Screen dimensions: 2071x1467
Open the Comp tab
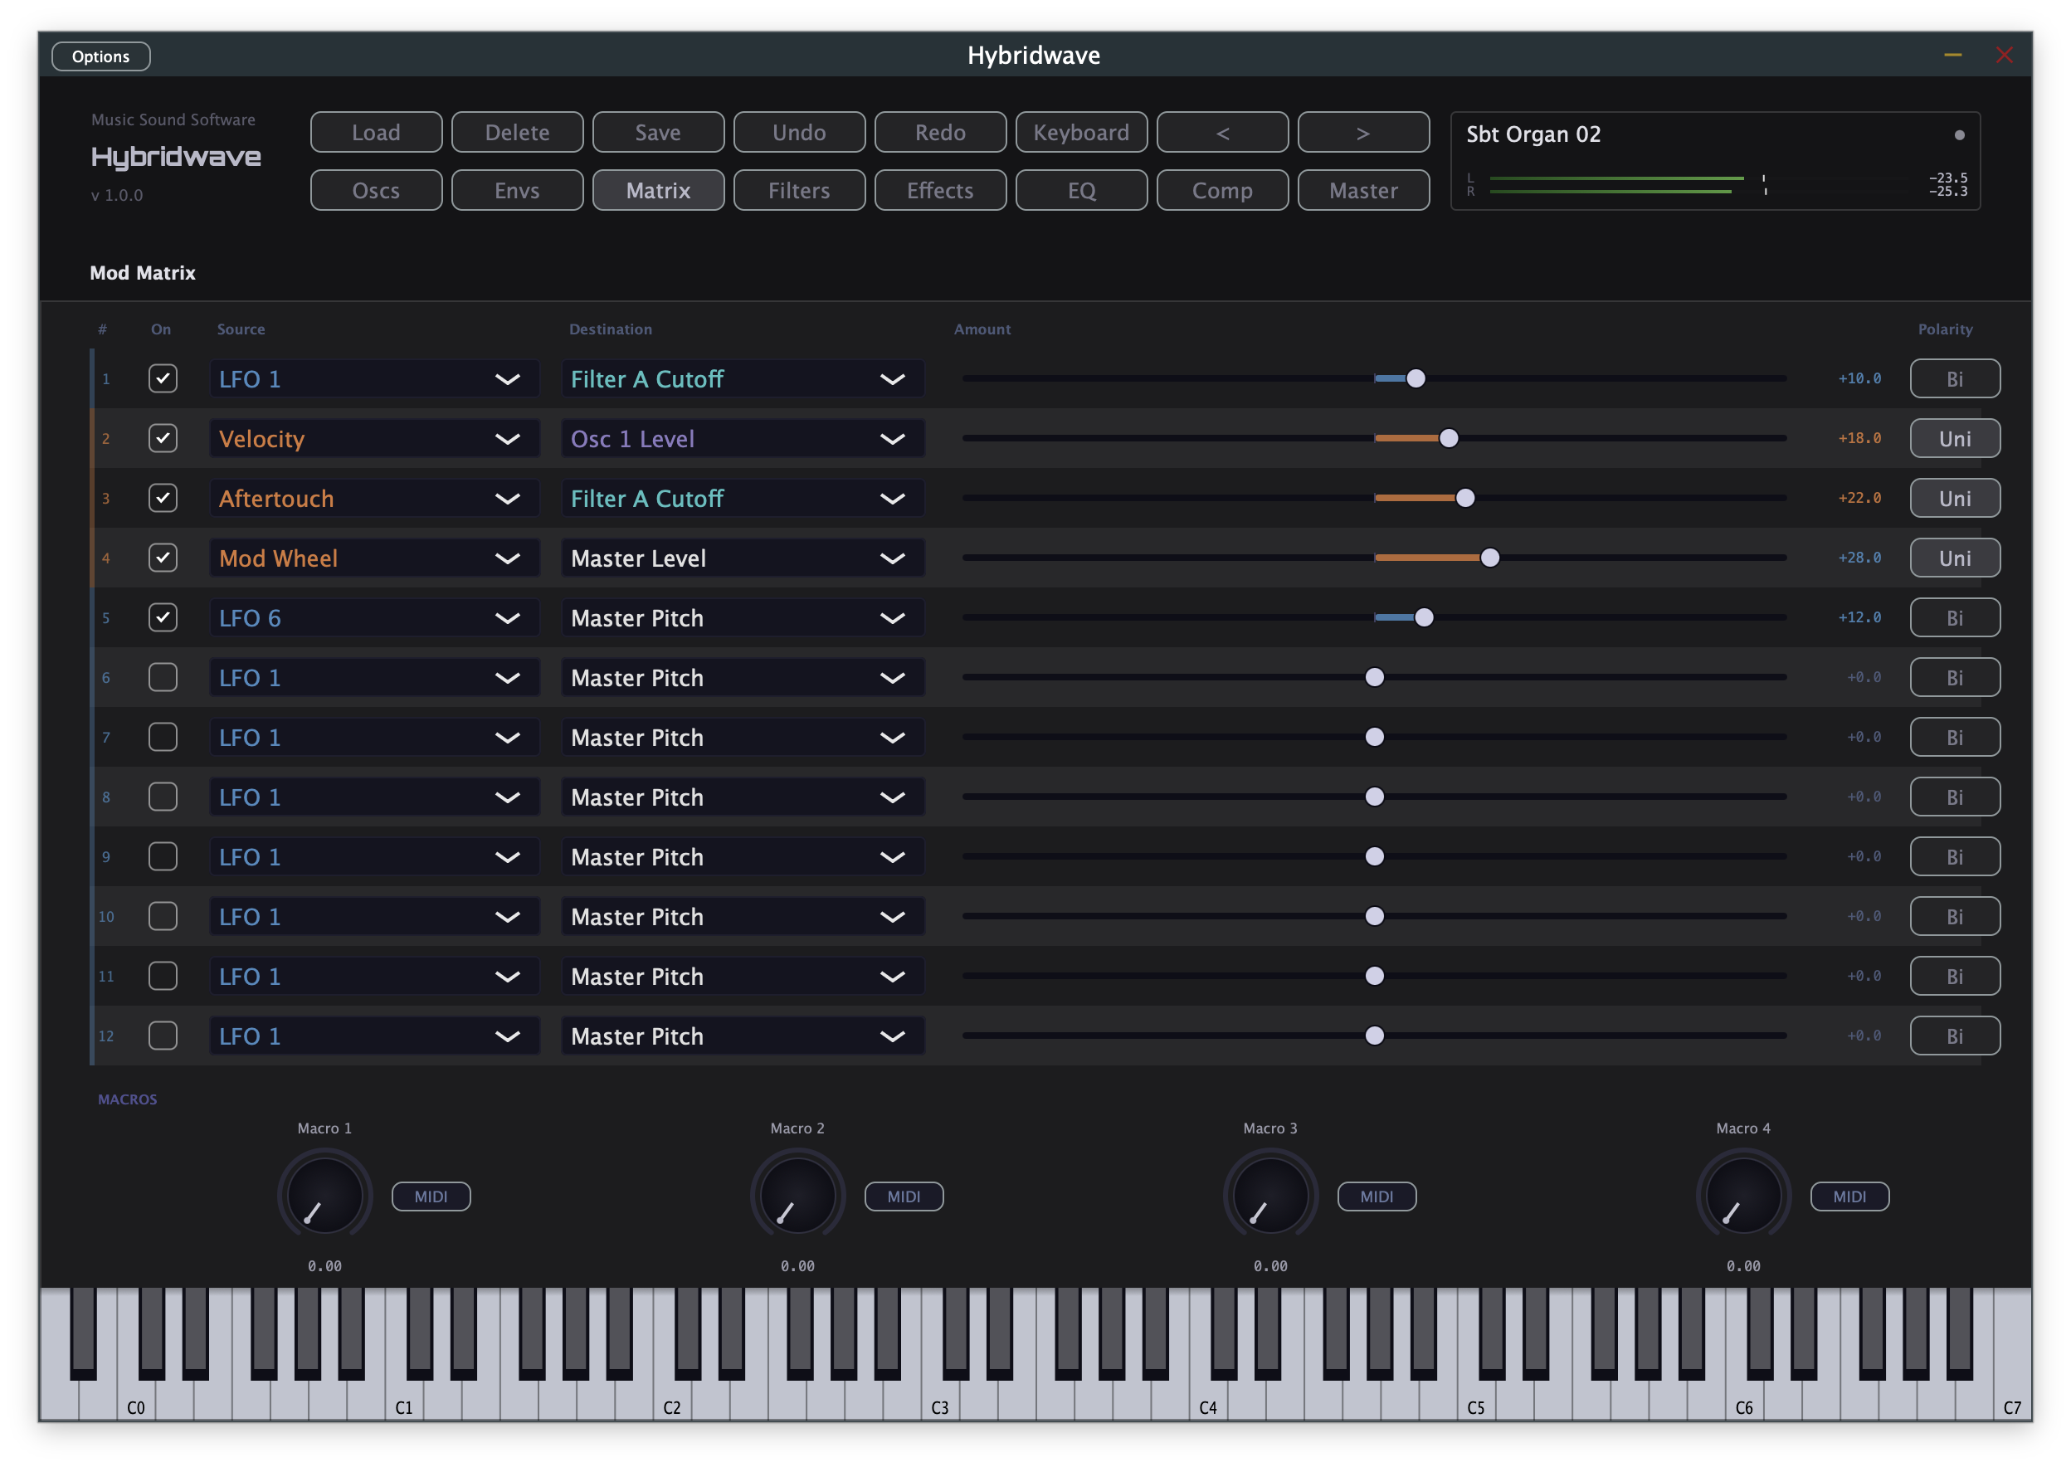(x=1222, y=191)
